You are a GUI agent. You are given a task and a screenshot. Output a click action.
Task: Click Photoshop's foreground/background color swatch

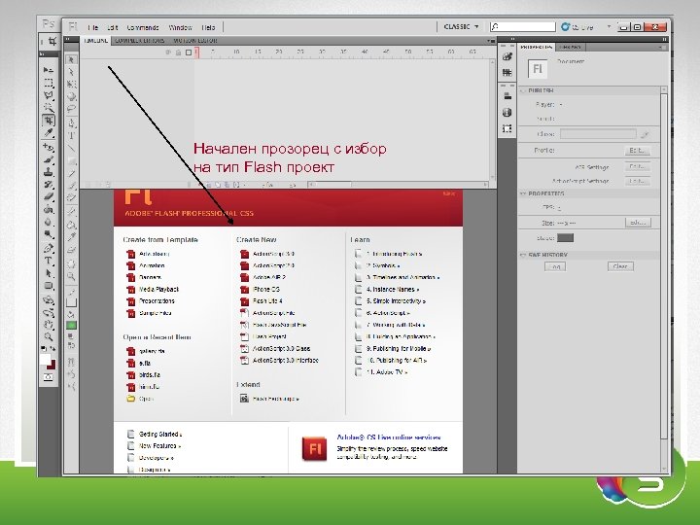pyautogui.click(x=48, y=362)
